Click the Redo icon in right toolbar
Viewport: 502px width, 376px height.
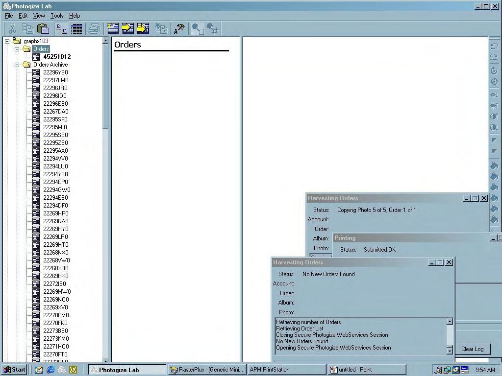pos(494,57)
